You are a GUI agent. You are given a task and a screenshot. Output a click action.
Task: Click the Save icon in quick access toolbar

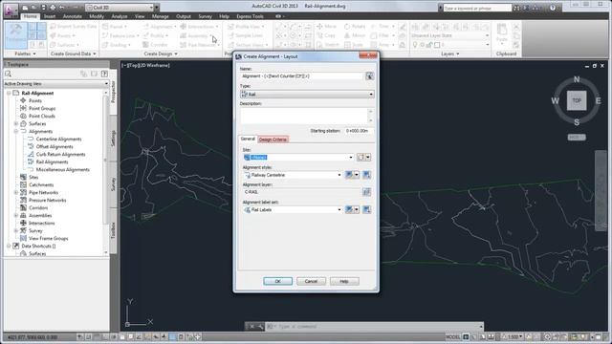[43, 8]
